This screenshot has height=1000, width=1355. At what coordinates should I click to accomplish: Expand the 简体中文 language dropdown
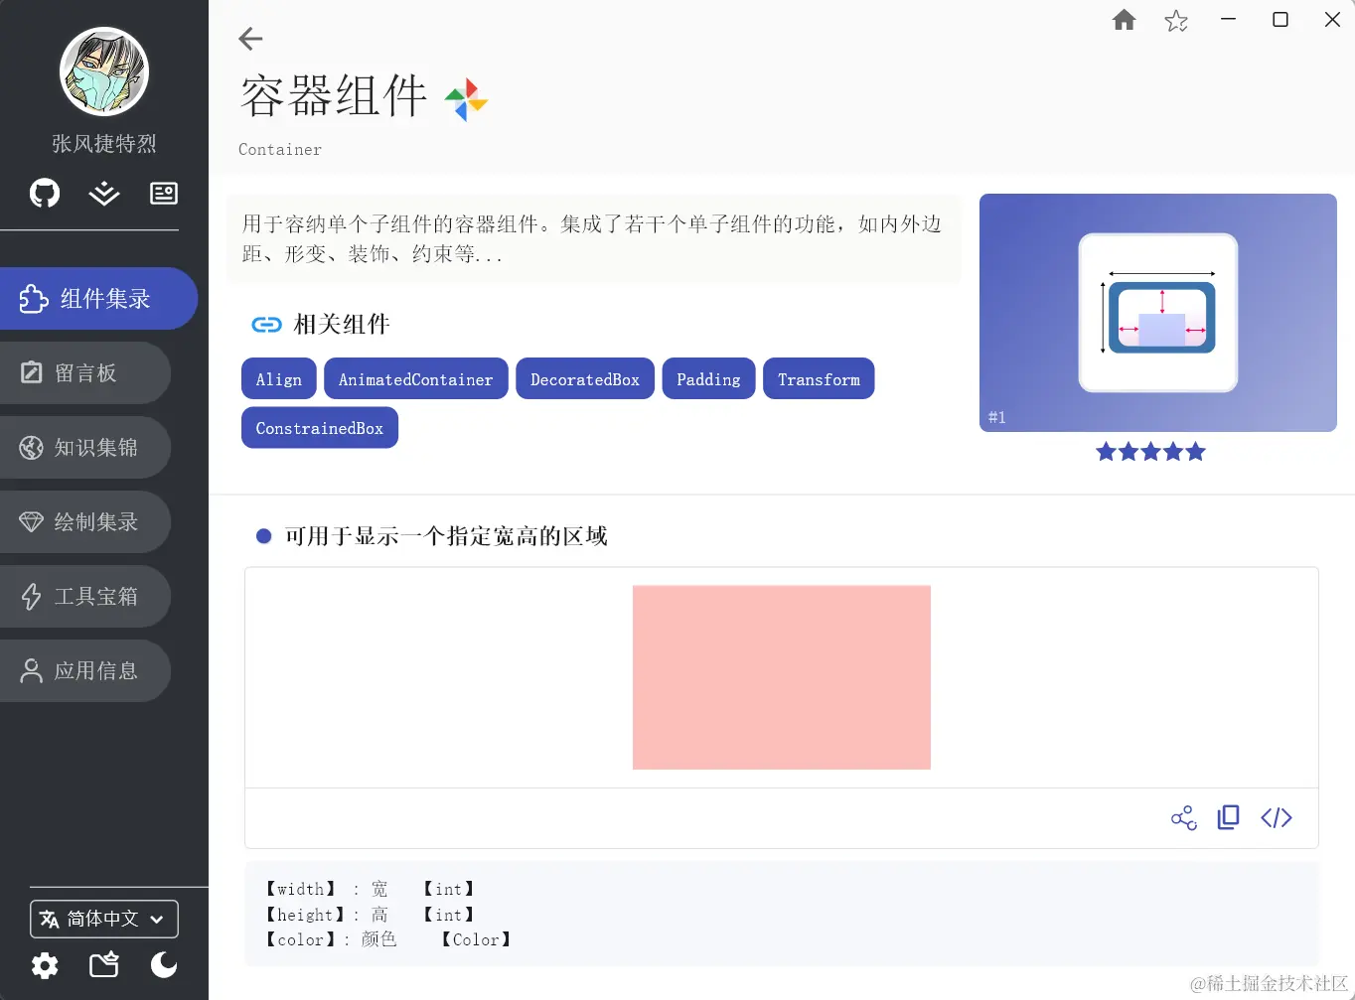click(x=104, y=919)
